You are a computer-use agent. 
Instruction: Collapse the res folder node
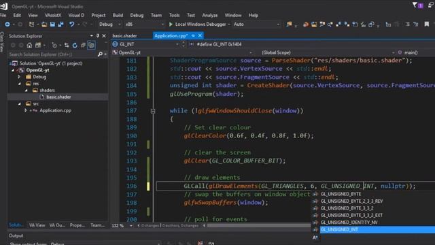[20, 83]
